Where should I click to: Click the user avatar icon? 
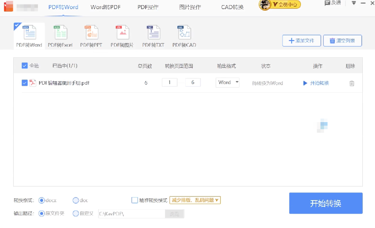tap(265, 5)
